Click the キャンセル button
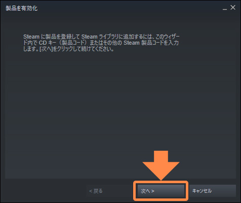 pyautogui.click(x=213, y=191)
